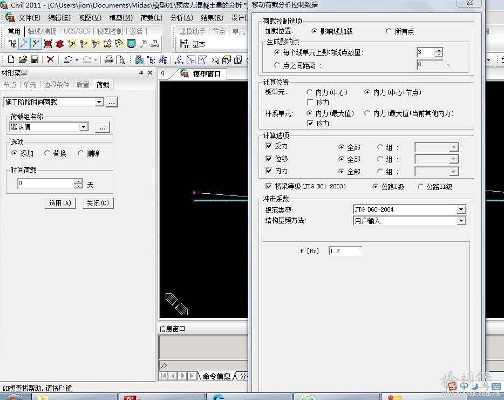Close the tree menu panel
The height and width of the screenshot is (400, 504).
pyautogui.click(x=150, y=73)
